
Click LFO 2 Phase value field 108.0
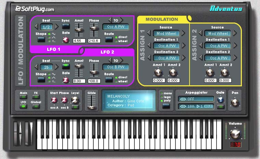click(x=94, y=81)
